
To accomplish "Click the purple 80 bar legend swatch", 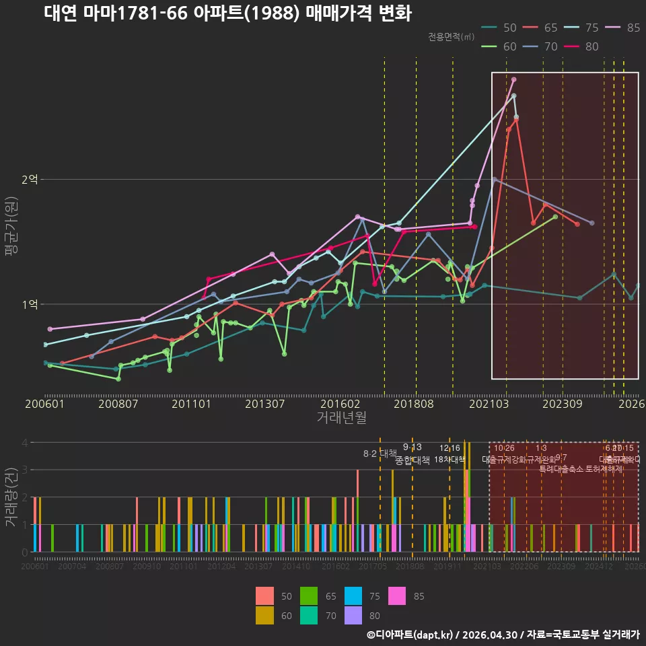I will point(353,615).
